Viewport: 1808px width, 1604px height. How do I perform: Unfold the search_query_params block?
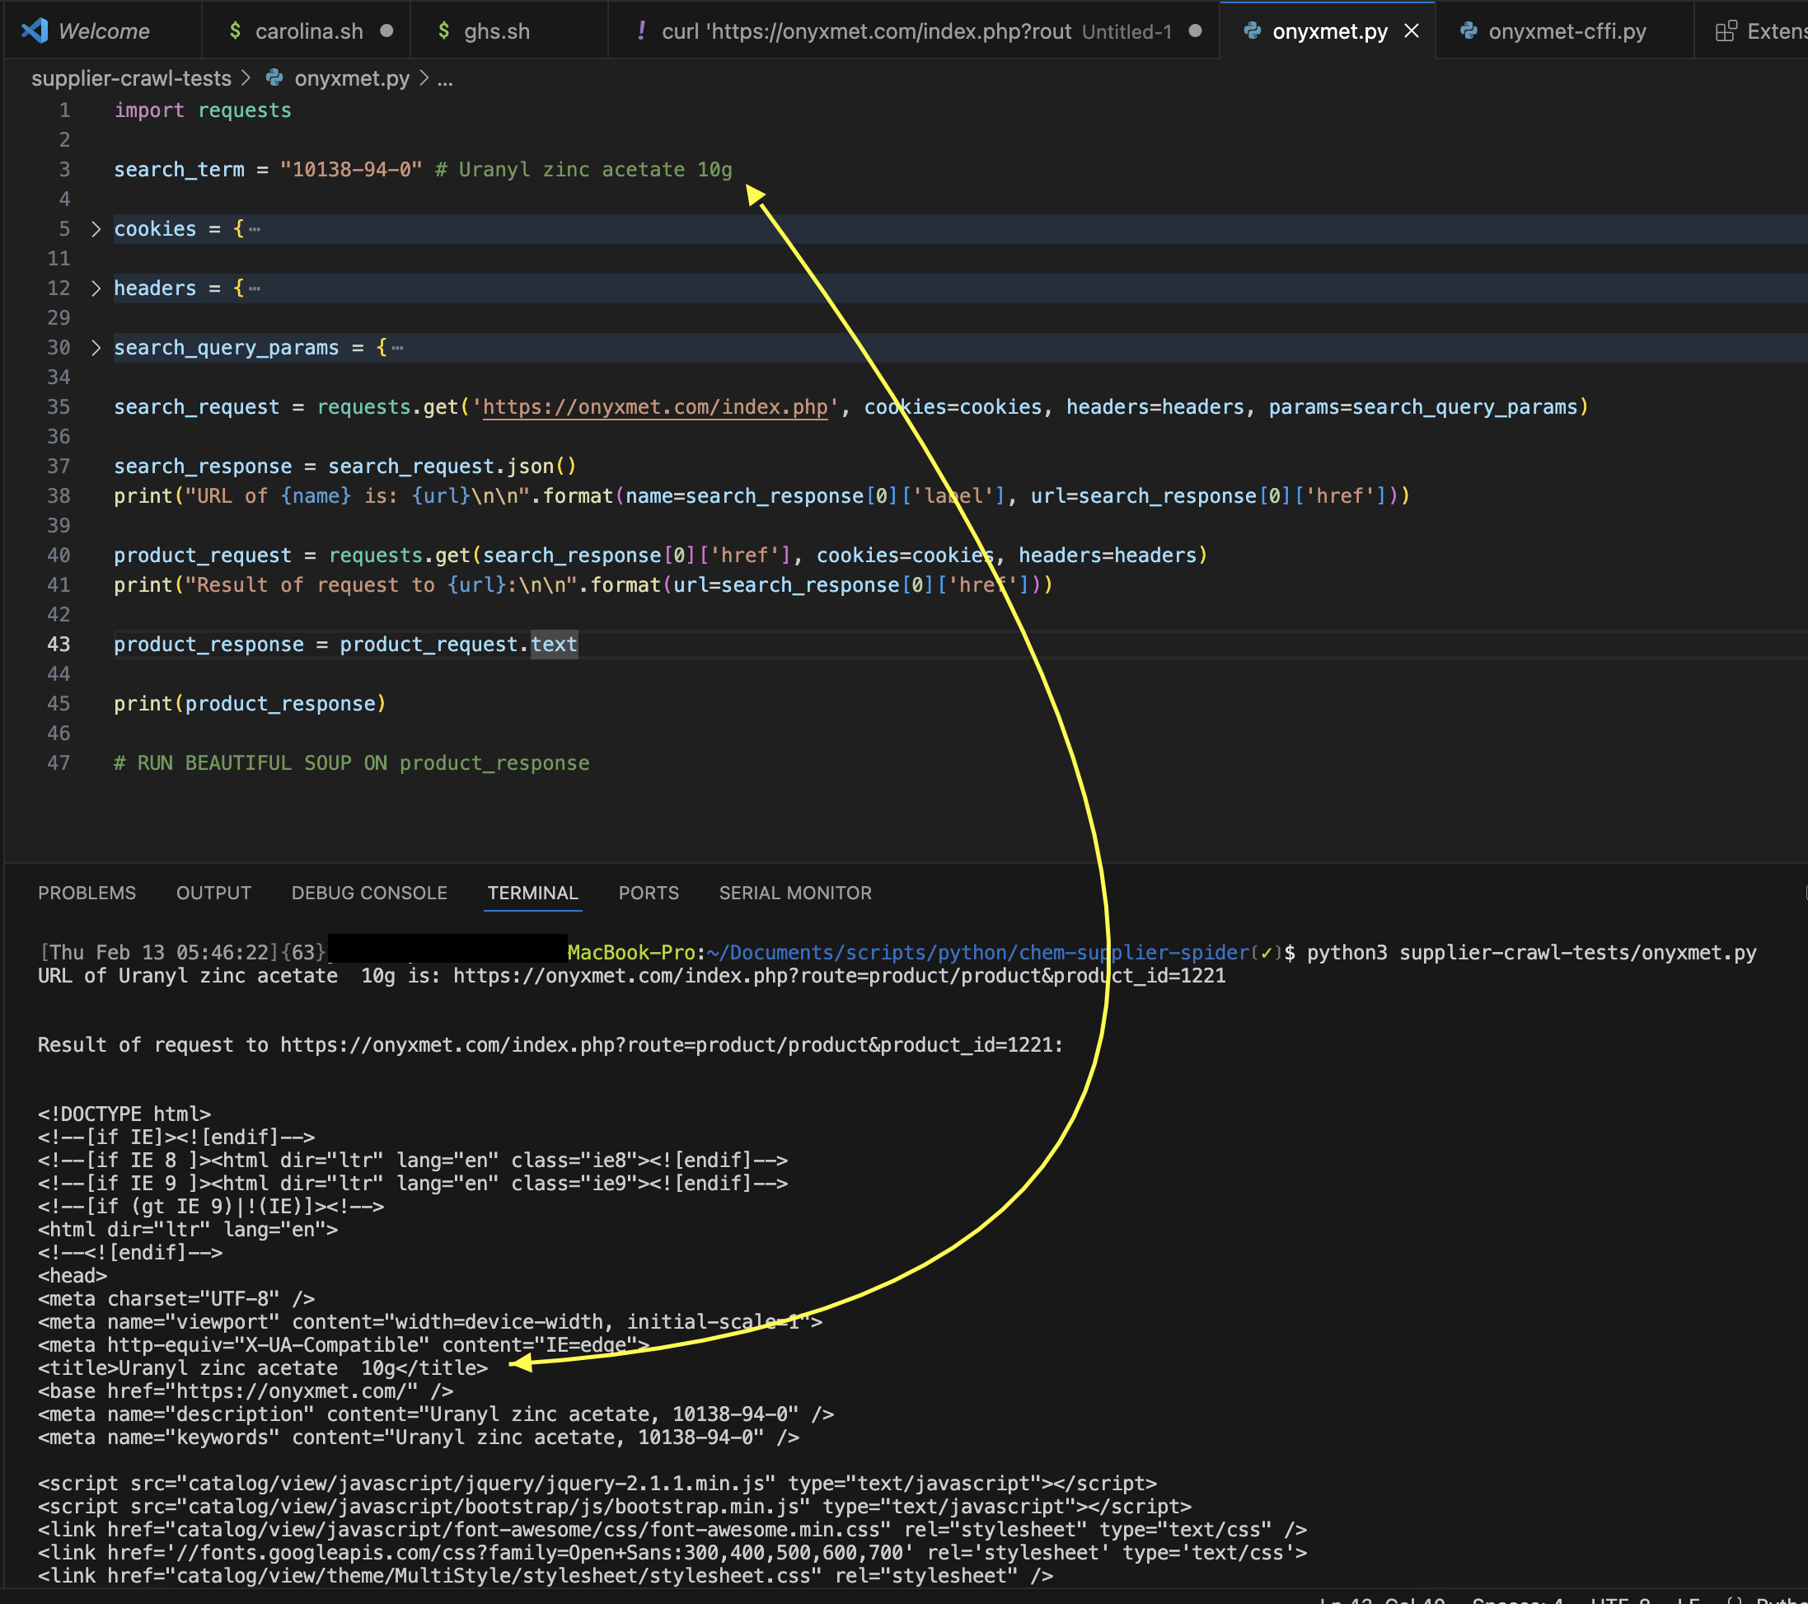click(96, 348)
